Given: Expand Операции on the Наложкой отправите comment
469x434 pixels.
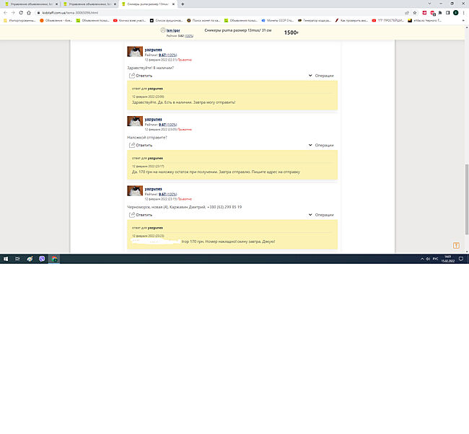Looking at the screenshot, I should [321, 145].
